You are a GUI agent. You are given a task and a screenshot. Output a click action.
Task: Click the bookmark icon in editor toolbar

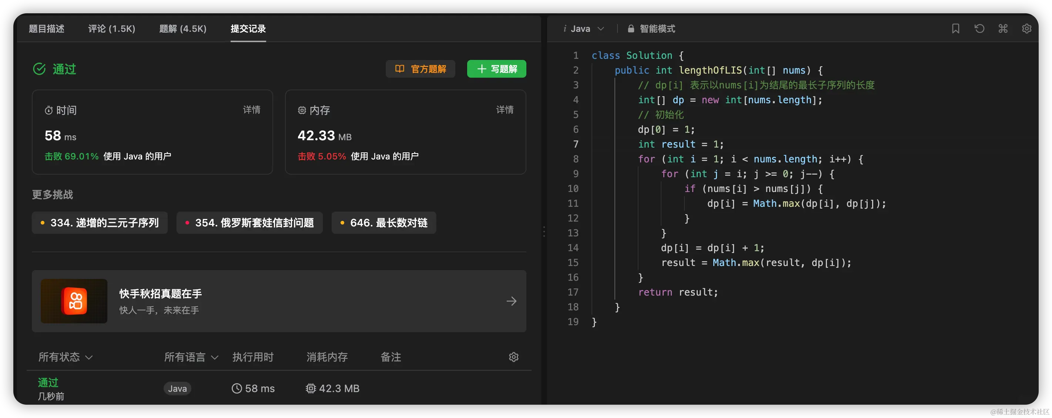955,28
